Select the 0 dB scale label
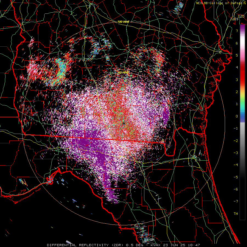Screen dimensions: 247x247 pos(237,116)
